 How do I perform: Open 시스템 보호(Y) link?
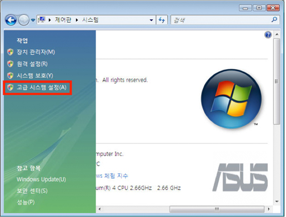[35, 75]
